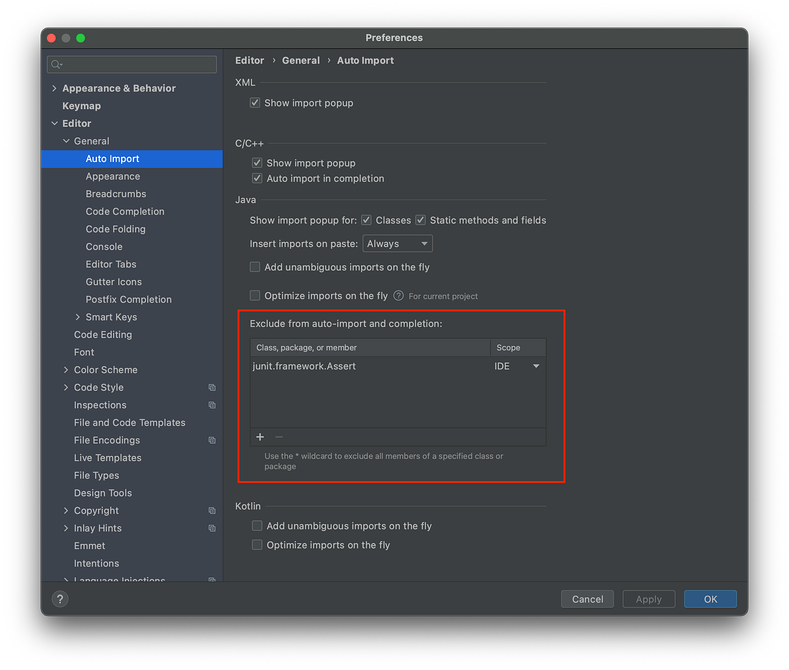Disable Auto import in completion for C/C++
The image size is (789, 670).
(x=257, y=178)
